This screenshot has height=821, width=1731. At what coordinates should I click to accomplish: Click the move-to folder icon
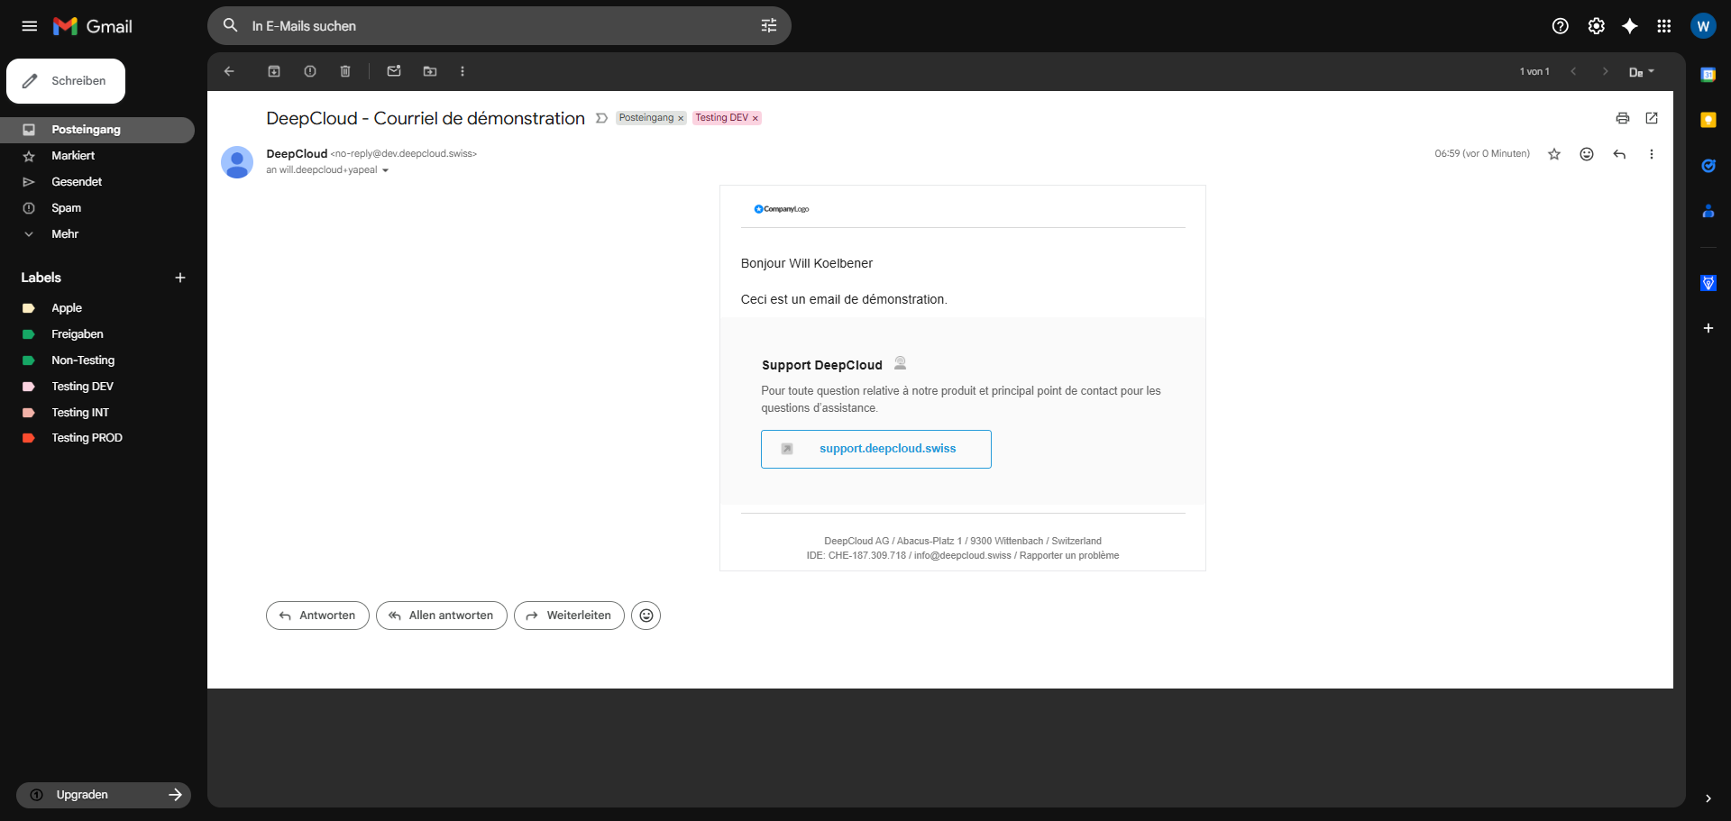pos(430,71)
